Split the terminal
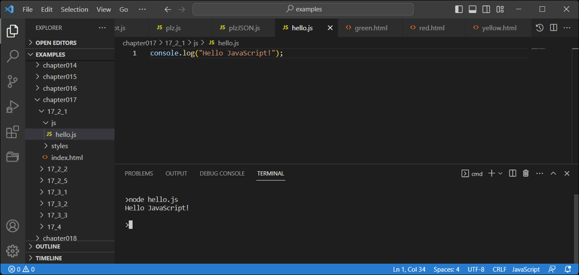Image resolution: width=579 pixels, height=275 pixels. pos(513,173)
